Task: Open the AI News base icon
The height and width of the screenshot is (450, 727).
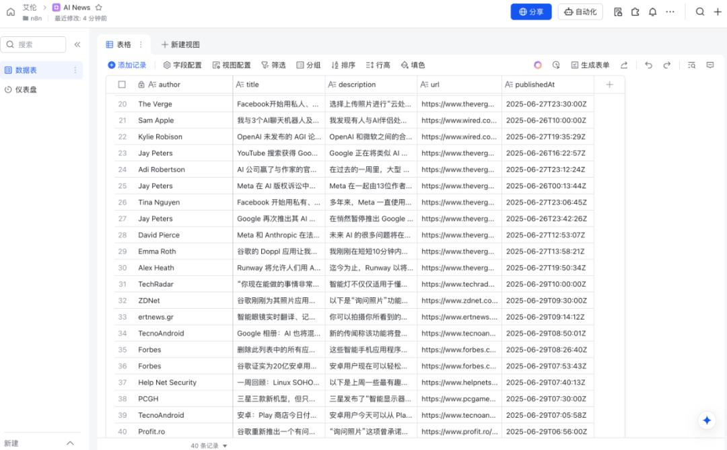Action: [x=56, y=7]
